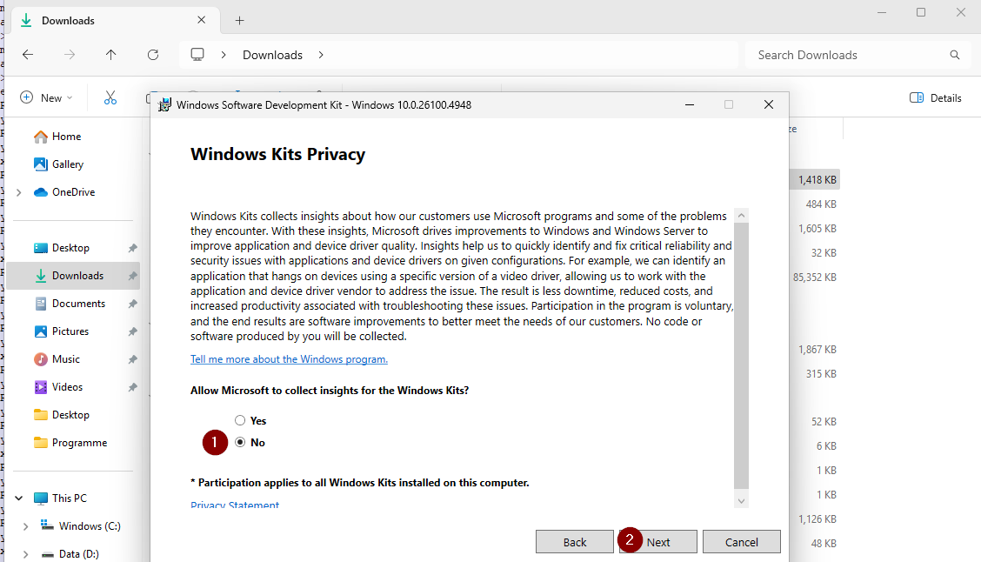Expand the Windows (C:) drive node

(x=26, y=526)
